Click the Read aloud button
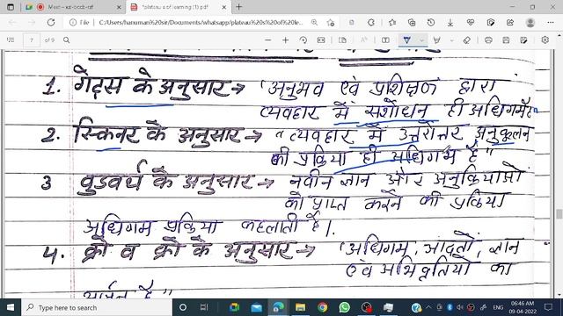 pos(363,40)
